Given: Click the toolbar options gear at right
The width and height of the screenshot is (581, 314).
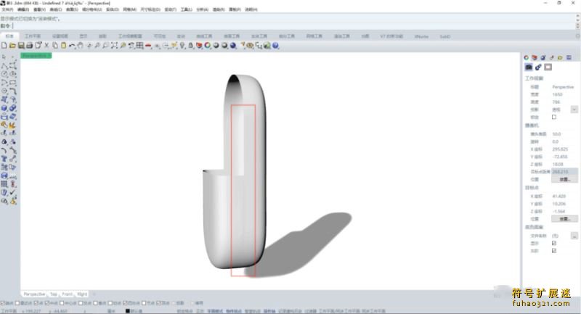Looking at the screenshot, I should coord(577,36).
